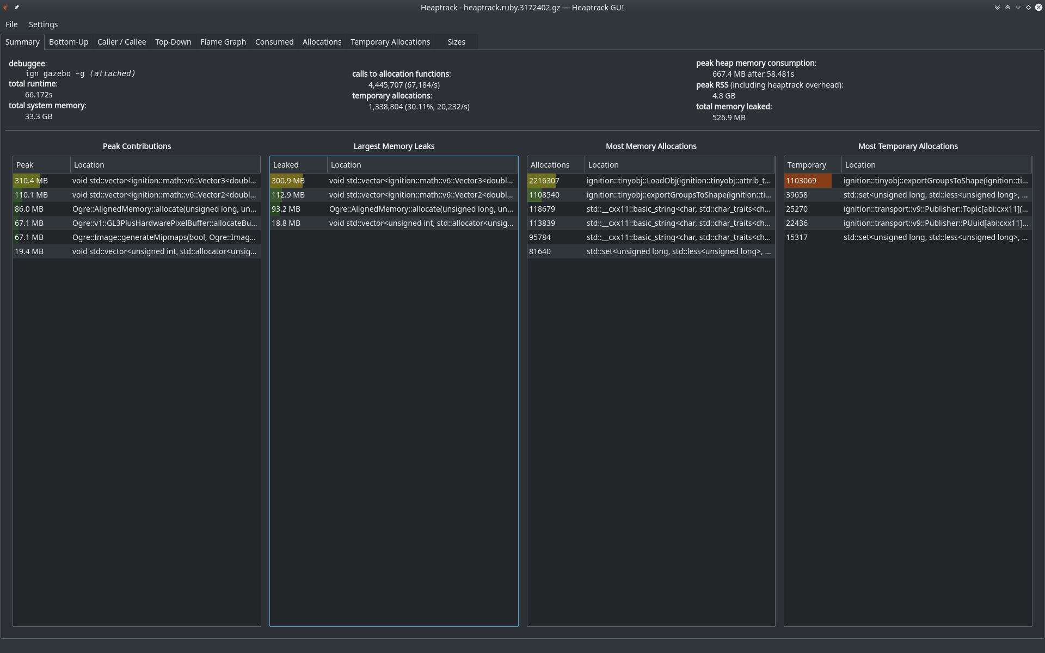Select the Consumed tab
The image size is (1045, 653).
point(273,41)
